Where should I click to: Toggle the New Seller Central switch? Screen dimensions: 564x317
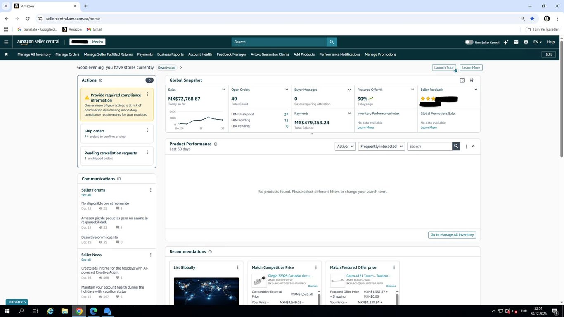pyautogui.click(x=469, y=42)
